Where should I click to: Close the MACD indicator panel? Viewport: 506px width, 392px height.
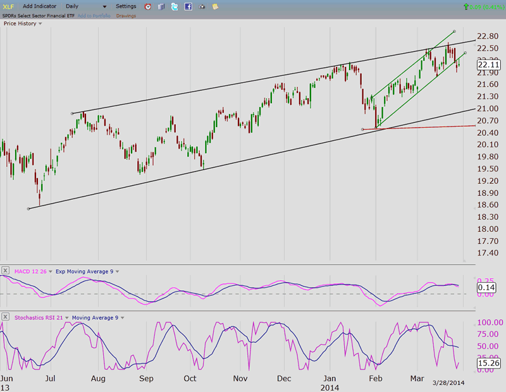point(6,271)
